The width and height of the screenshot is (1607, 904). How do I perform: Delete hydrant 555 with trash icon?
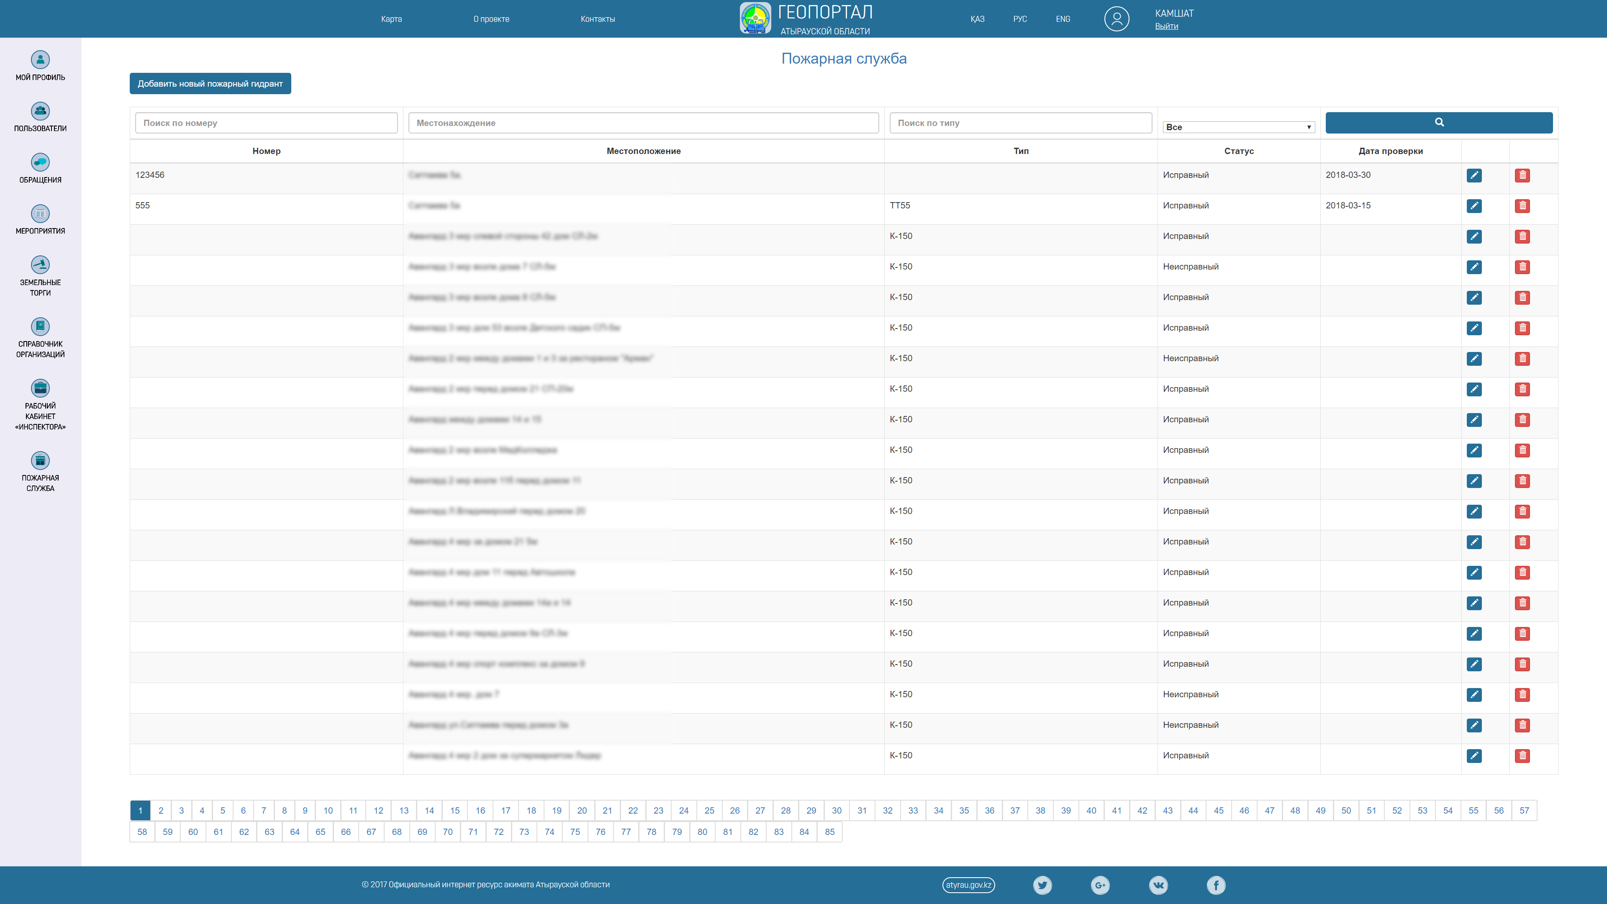click(1522, 206)
